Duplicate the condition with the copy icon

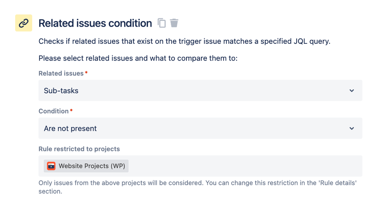162,23
